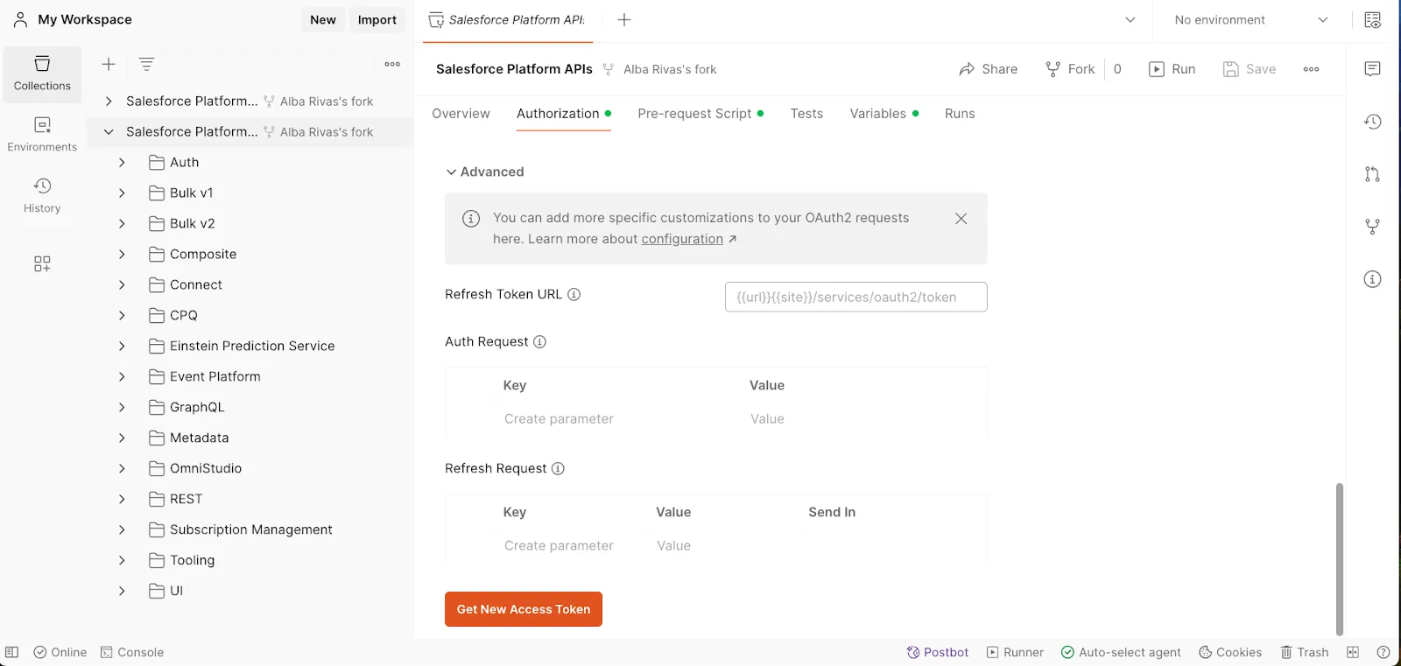
Task: Switch to the Variables tab
Action: (877, 114)
